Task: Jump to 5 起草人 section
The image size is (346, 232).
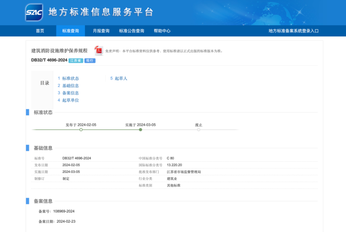Action: pyautogui.click(x=119, y=78)
